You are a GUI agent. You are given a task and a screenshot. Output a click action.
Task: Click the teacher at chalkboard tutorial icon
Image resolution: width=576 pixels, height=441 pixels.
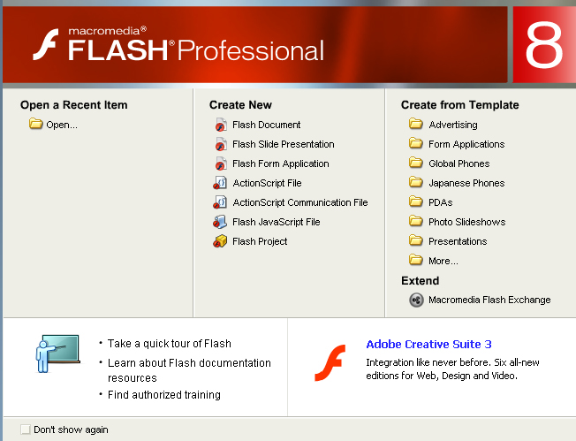click(x=57, y=354)
